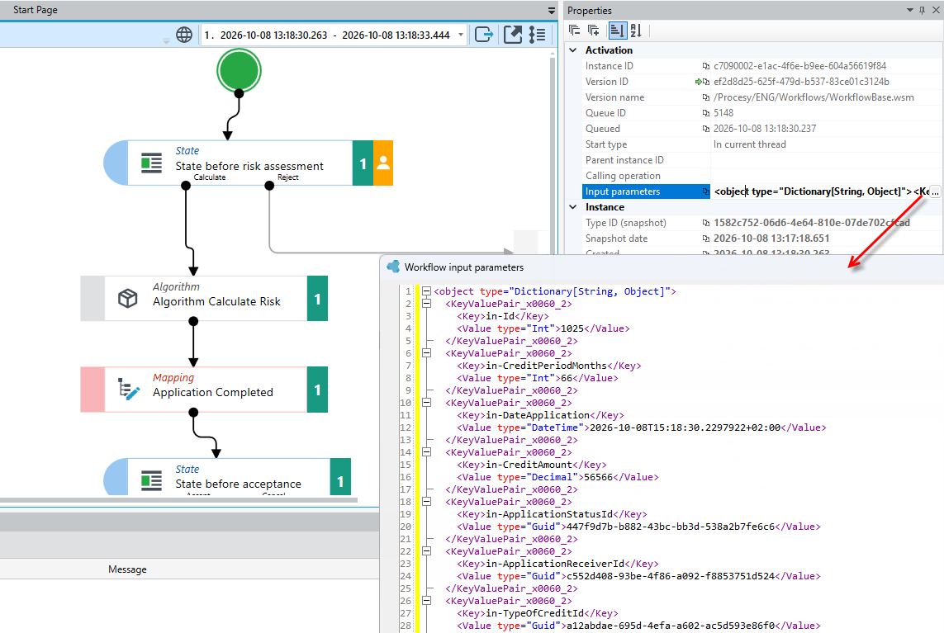Viewport: 944px width, 633px height.
Task: Click the state list icon on State before risk assessment
Action: coord(151,163)
